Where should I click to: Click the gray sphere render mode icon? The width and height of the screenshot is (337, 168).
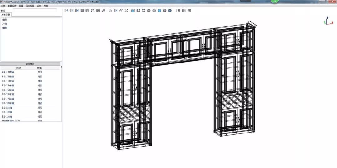click(x=154, y=11)
